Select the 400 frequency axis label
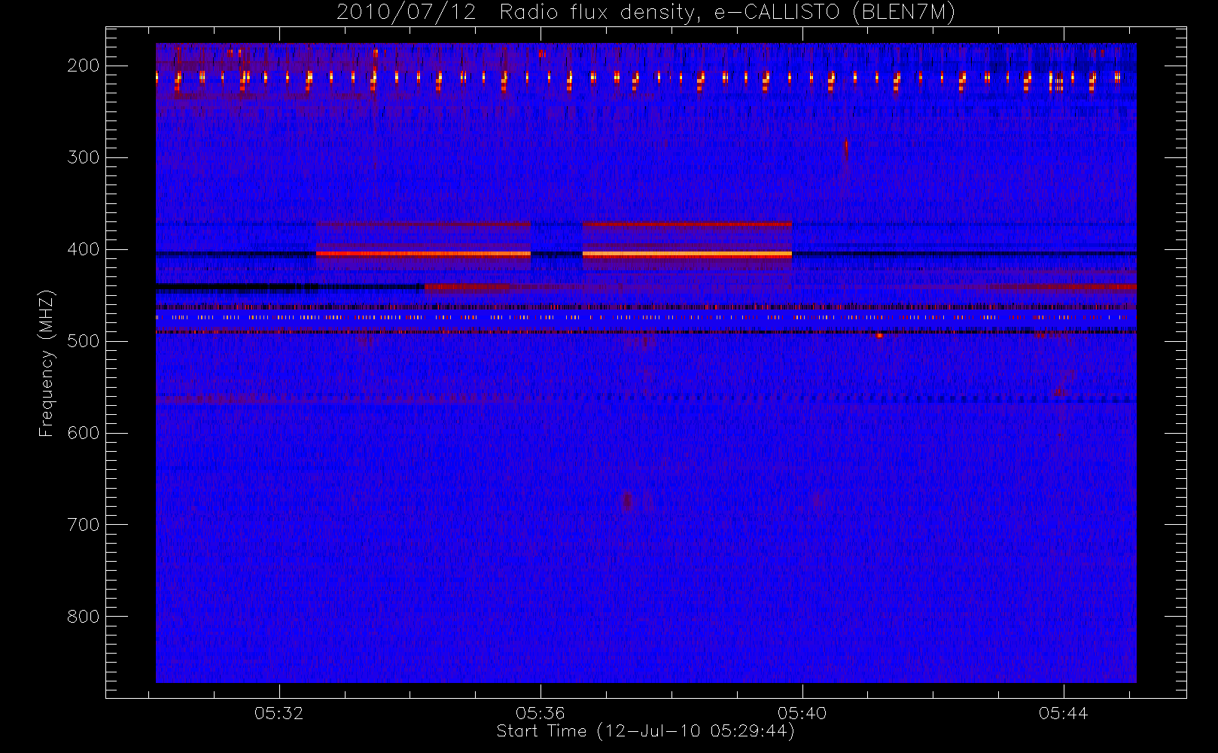Screen dimensions: 1218x753 point(83,249)
